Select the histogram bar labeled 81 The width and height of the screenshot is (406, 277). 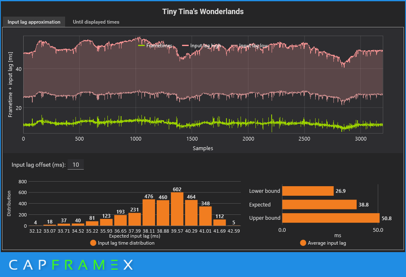tap(92, 224)
